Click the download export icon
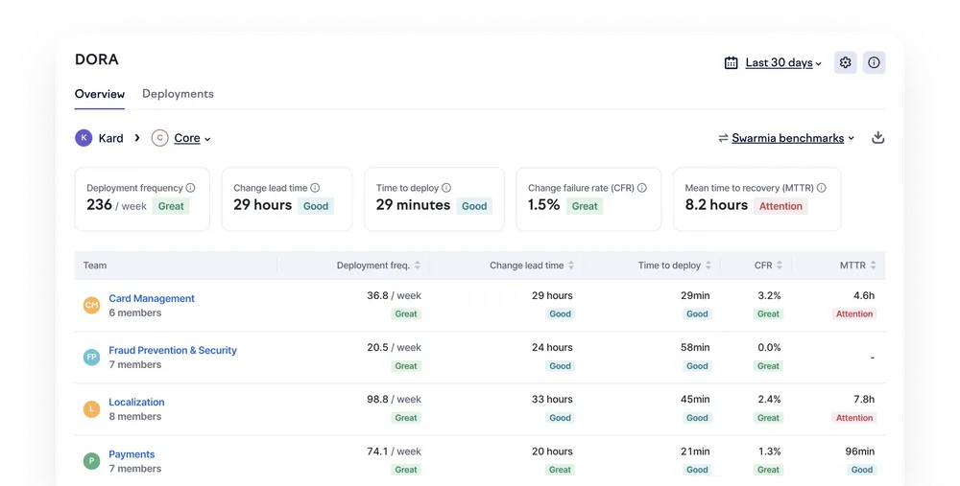This screenshot has height=486, width=960. point(878,137)
